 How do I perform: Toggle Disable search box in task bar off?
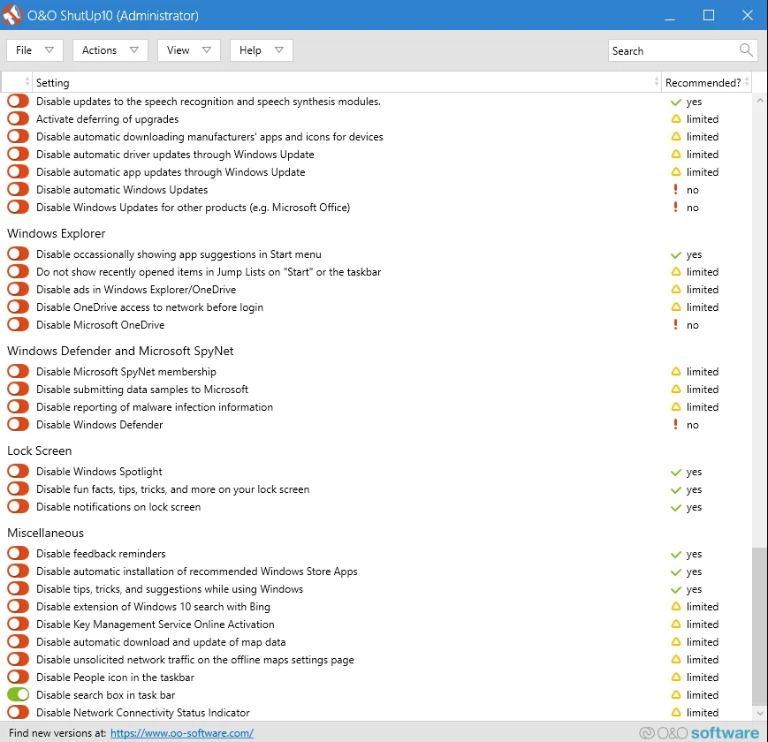coord(19,694)
